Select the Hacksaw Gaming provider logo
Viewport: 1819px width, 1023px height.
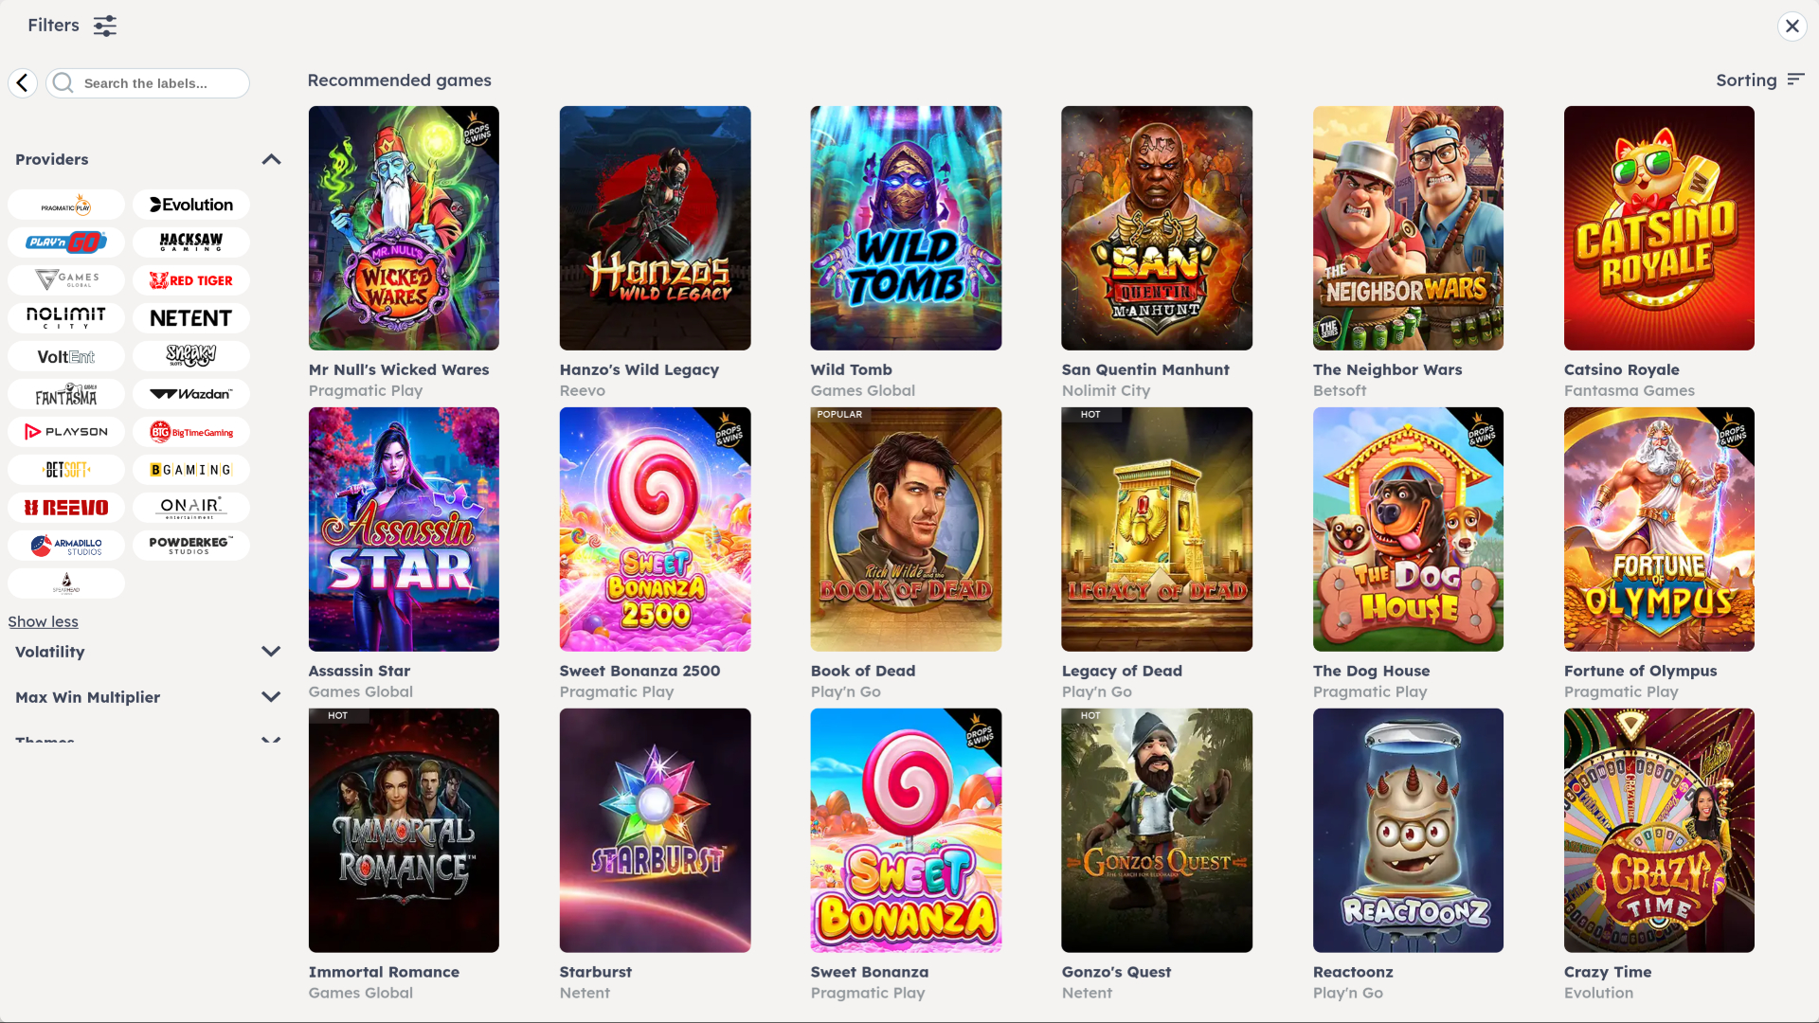pos(191,242)
